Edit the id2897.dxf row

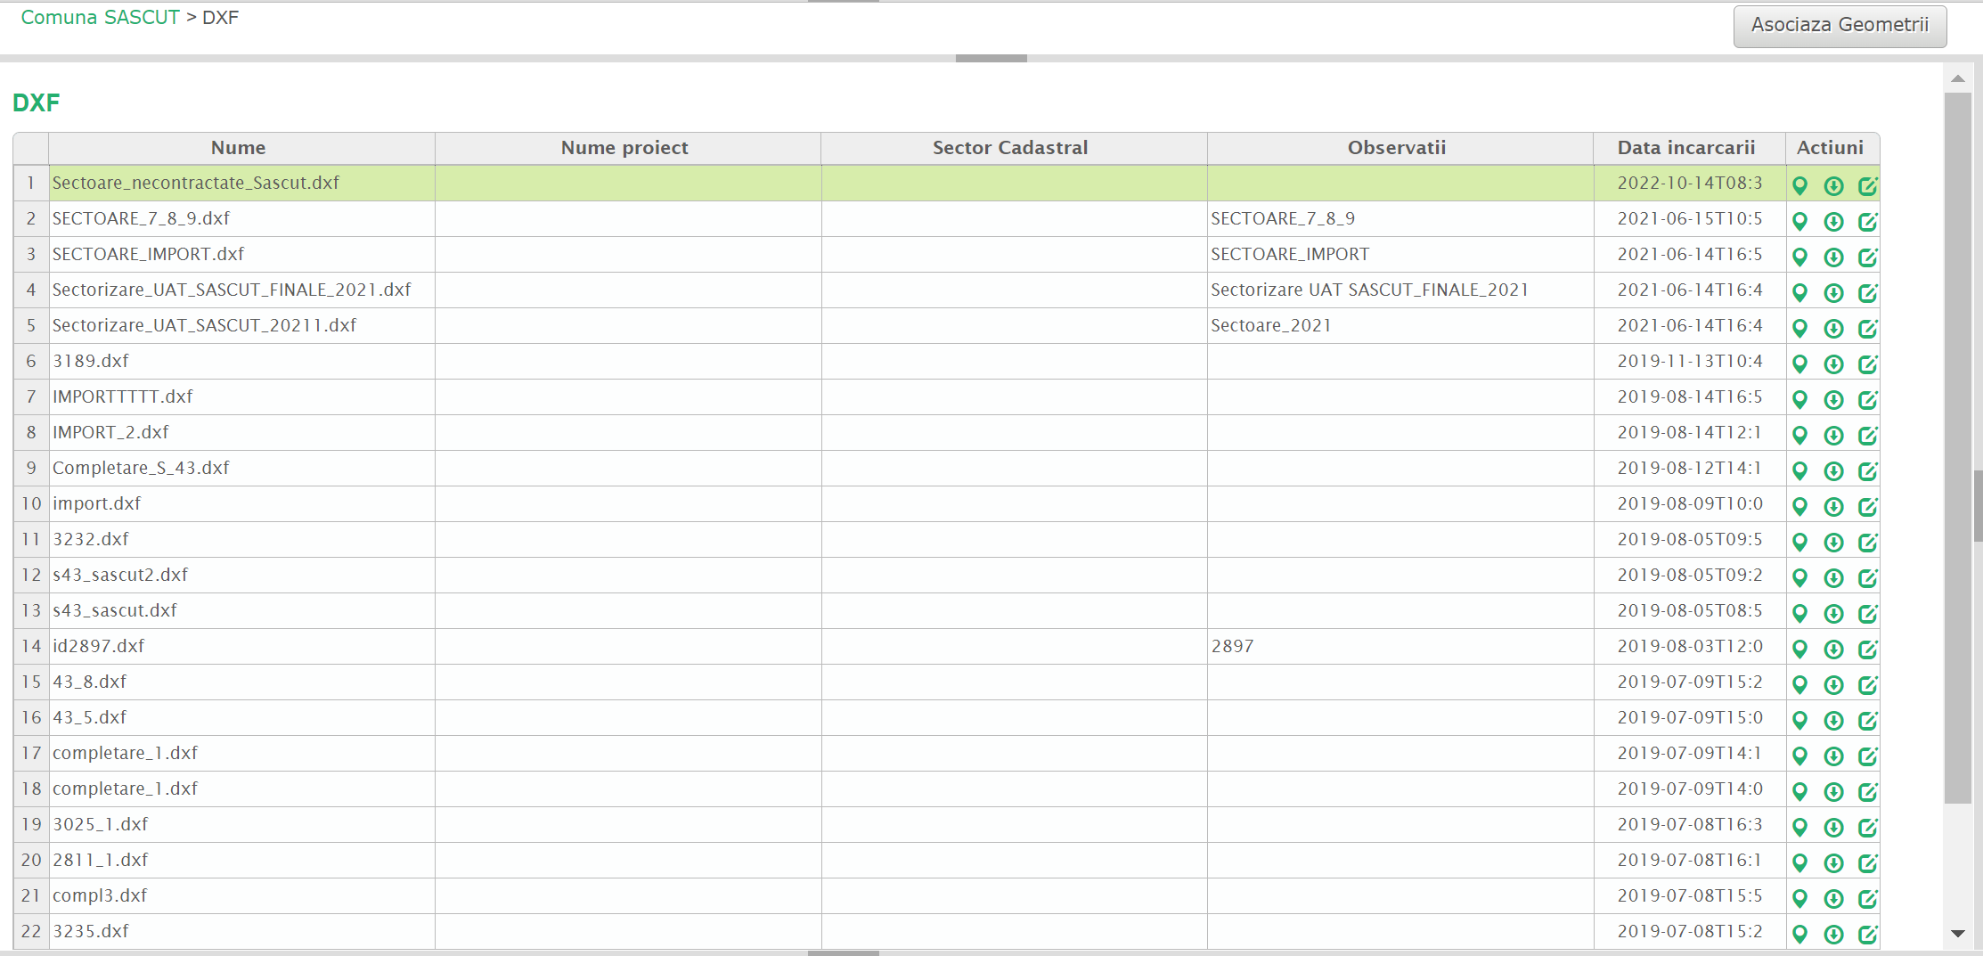pos(1867,649)
